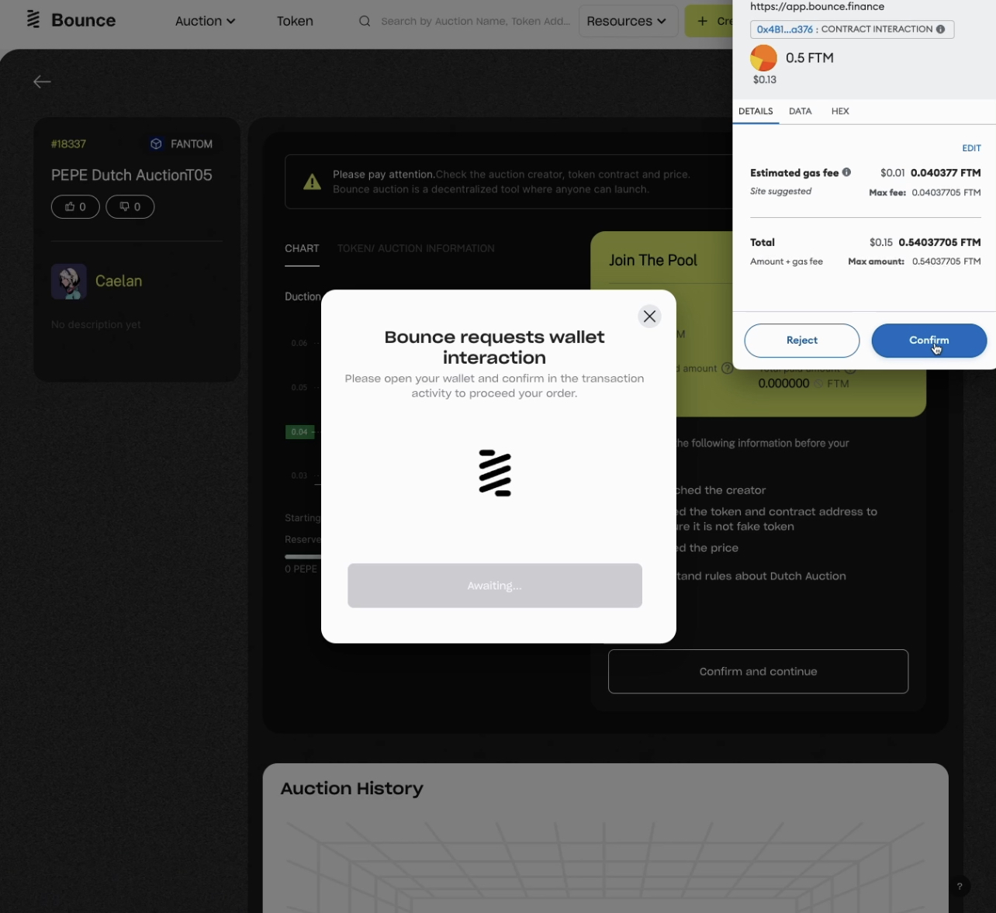Click the thumbs up like button

coord(75,207)
